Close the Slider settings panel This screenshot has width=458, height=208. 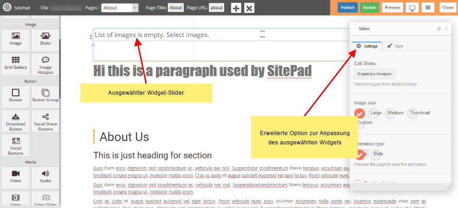(x=446, y=29)
